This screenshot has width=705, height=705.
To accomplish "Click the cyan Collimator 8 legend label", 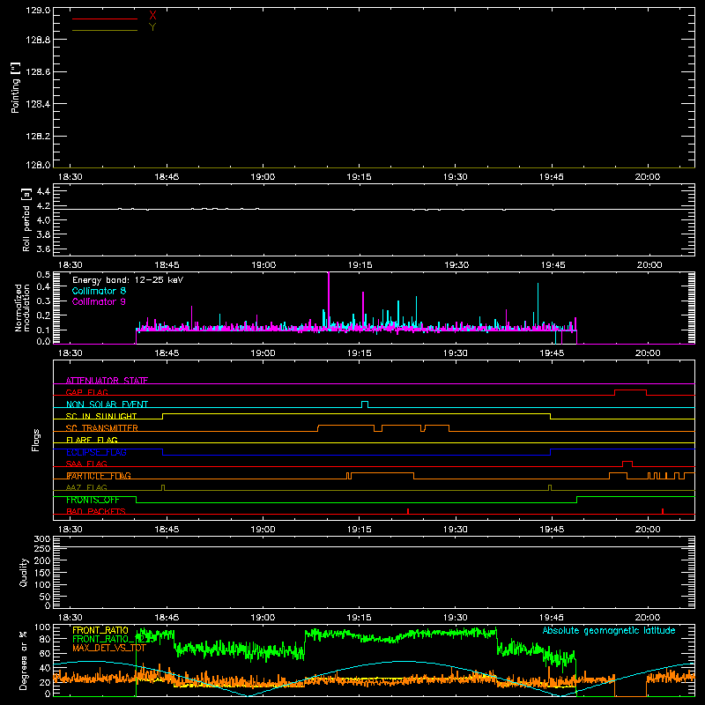I will point(99,291).
